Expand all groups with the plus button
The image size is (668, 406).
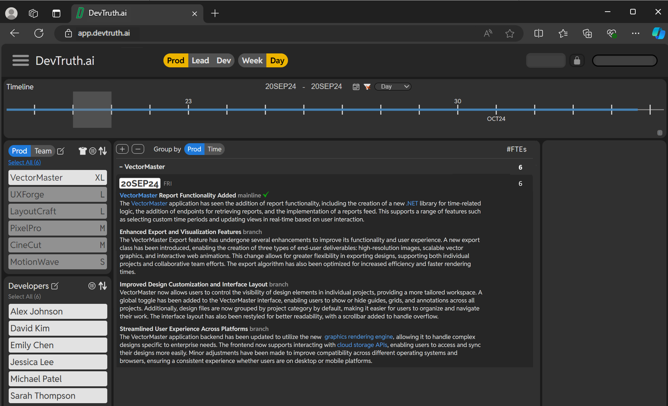(122, 149)
